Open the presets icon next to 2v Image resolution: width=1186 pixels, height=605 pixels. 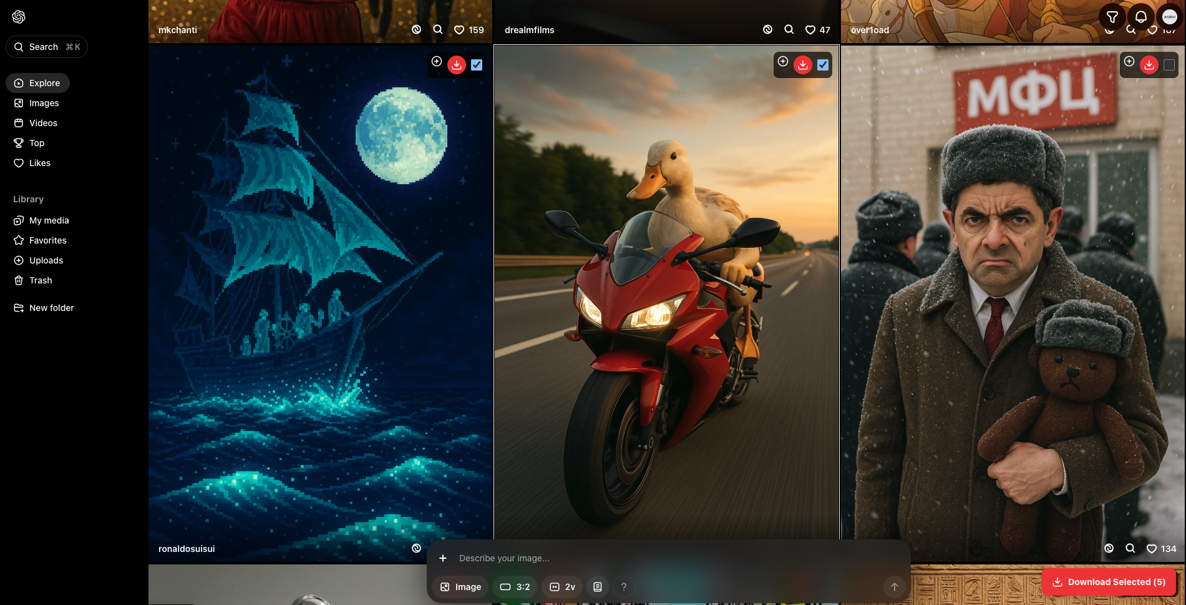coord(597,587)
